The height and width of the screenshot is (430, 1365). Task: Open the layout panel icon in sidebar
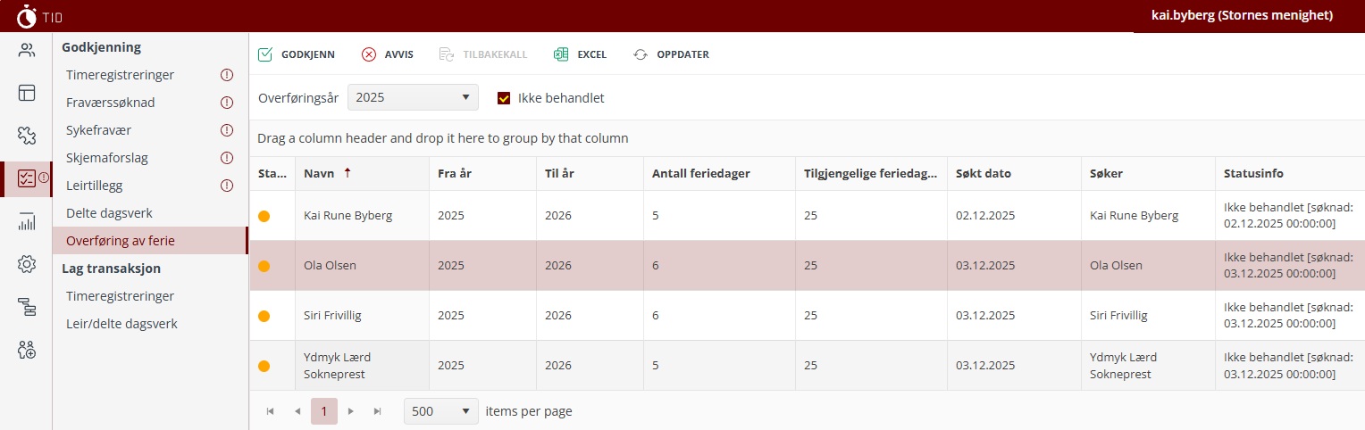pos(27,93)
